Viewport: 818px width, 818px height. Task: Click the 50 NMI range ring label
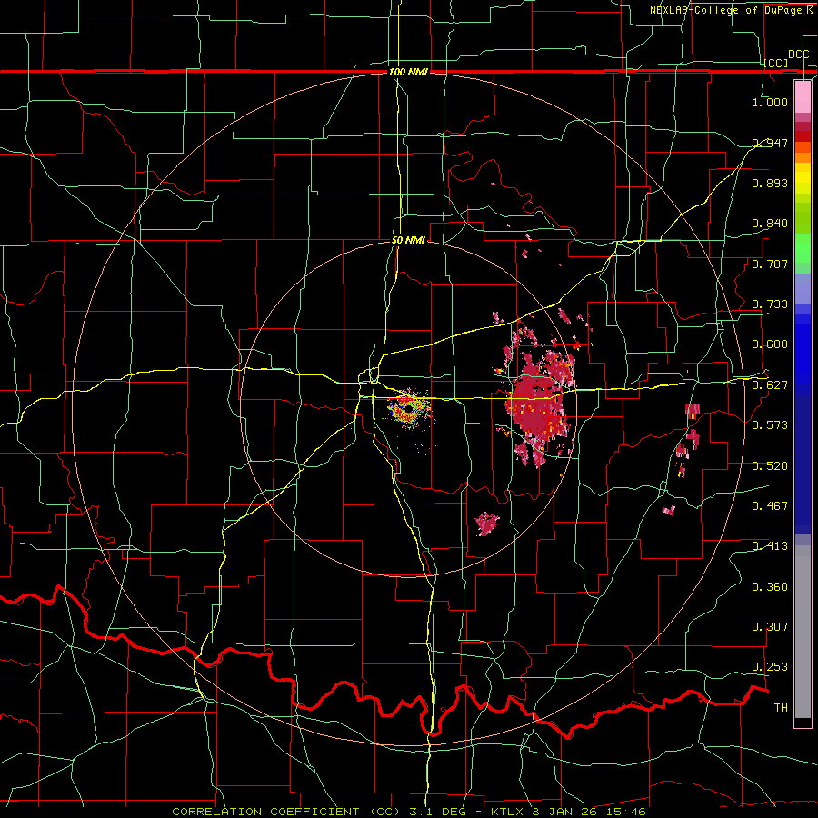[408, 240]
